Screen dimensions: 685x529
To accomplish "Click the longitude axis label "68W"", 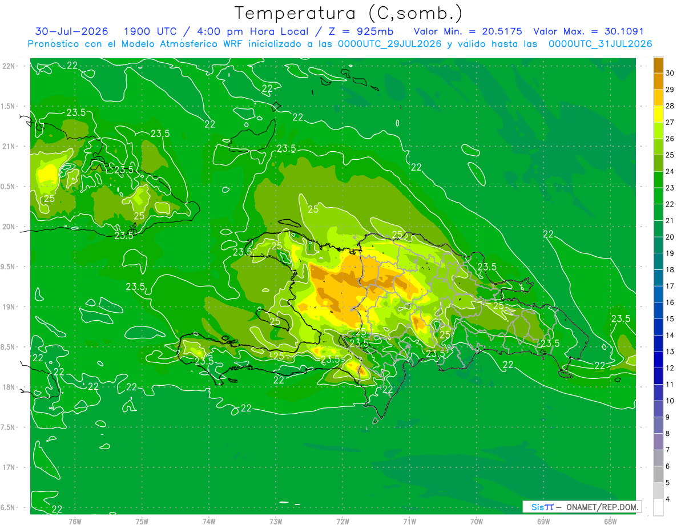I will (x=610, y=522).
